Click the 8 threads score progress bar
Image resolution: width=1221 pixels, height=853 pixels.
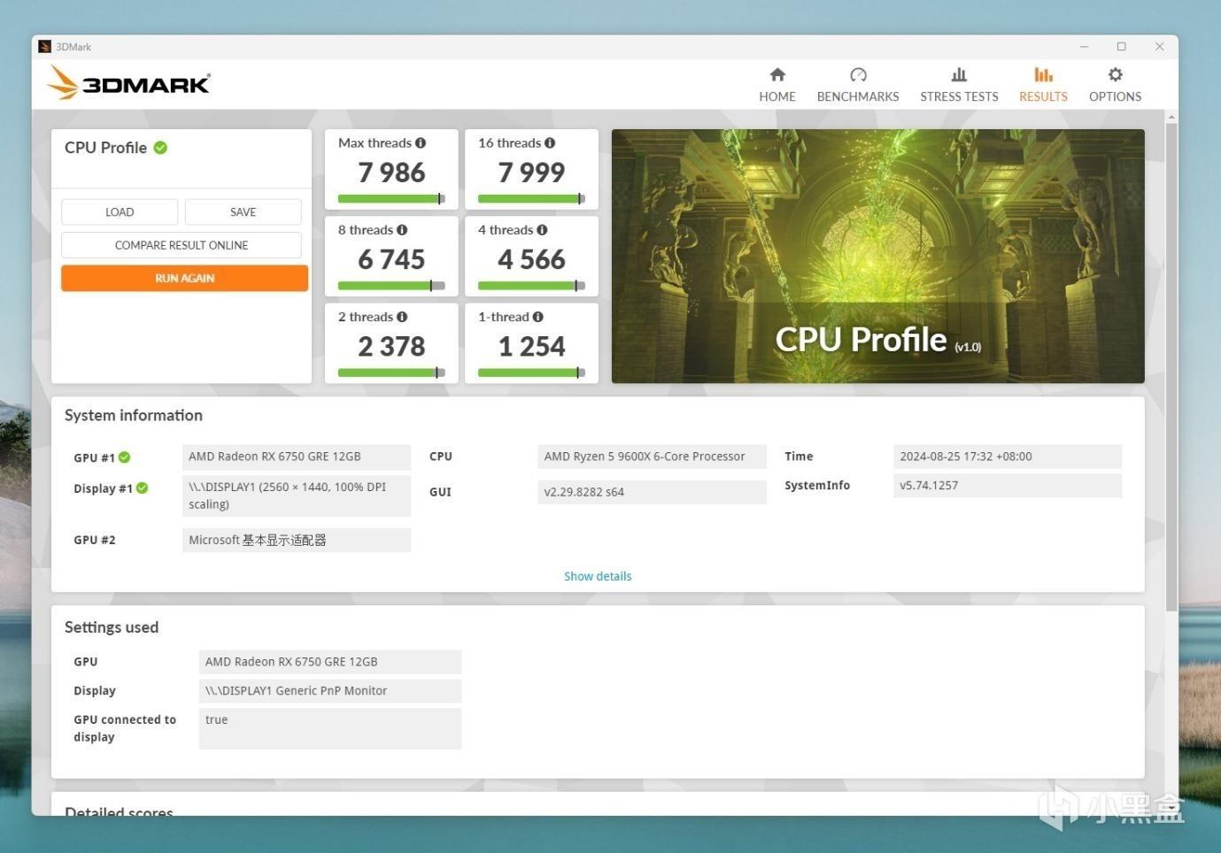pos(391,286)
